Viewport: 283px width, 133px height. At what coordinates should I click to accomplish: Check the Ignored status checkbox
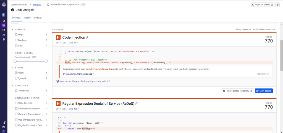[16, 78]
